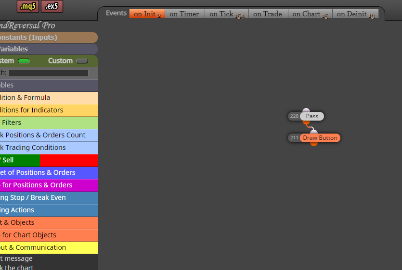Export the .ex5 compiled file

pos(52,6)
